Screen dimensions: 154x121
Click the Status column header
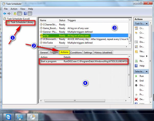point(62,20)
